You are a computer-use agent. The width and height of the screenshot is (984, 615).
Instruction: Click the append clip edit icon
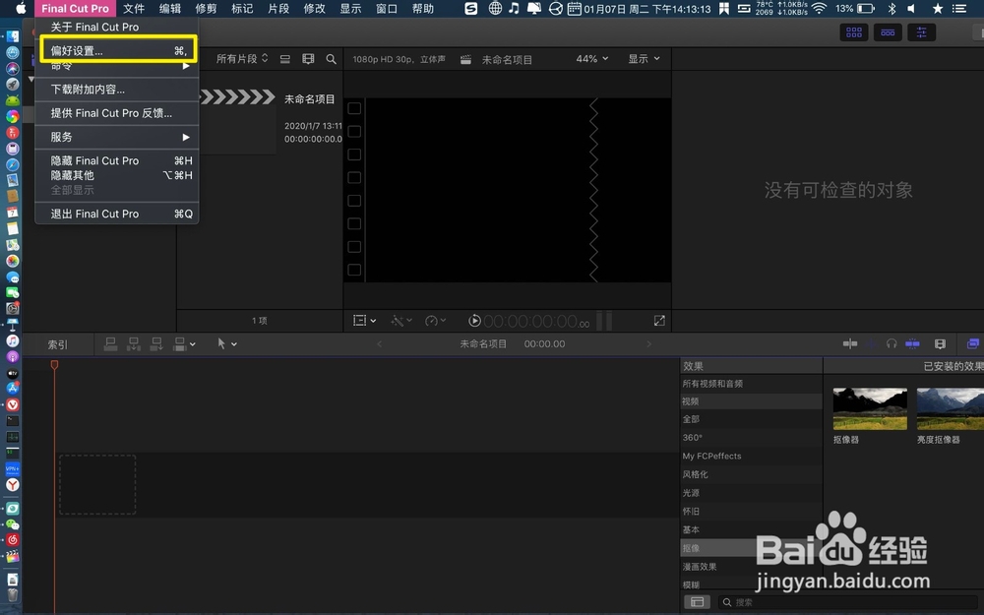(x=156, y=343)
